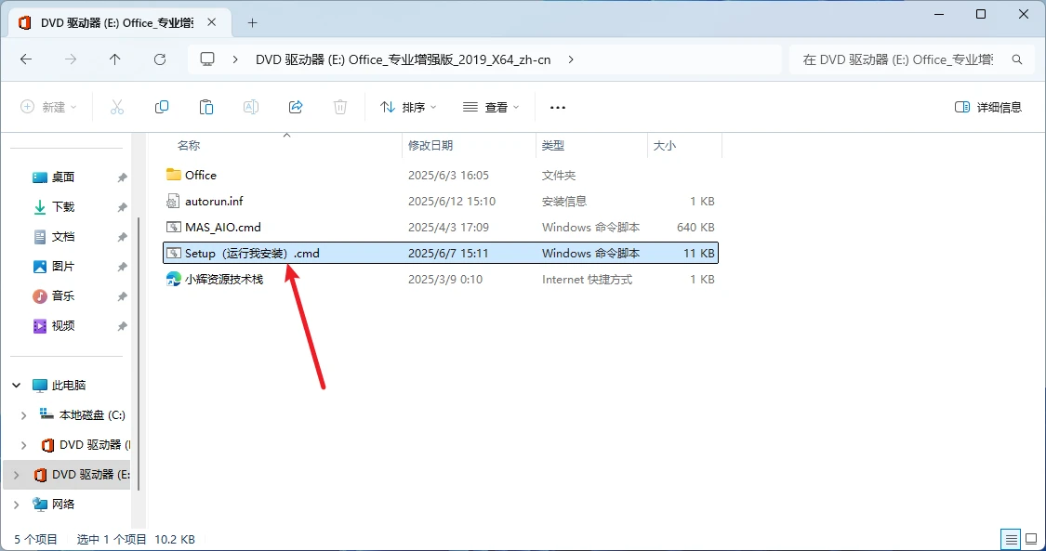Open 视频 in the sidebar

[x=63, y=326]
